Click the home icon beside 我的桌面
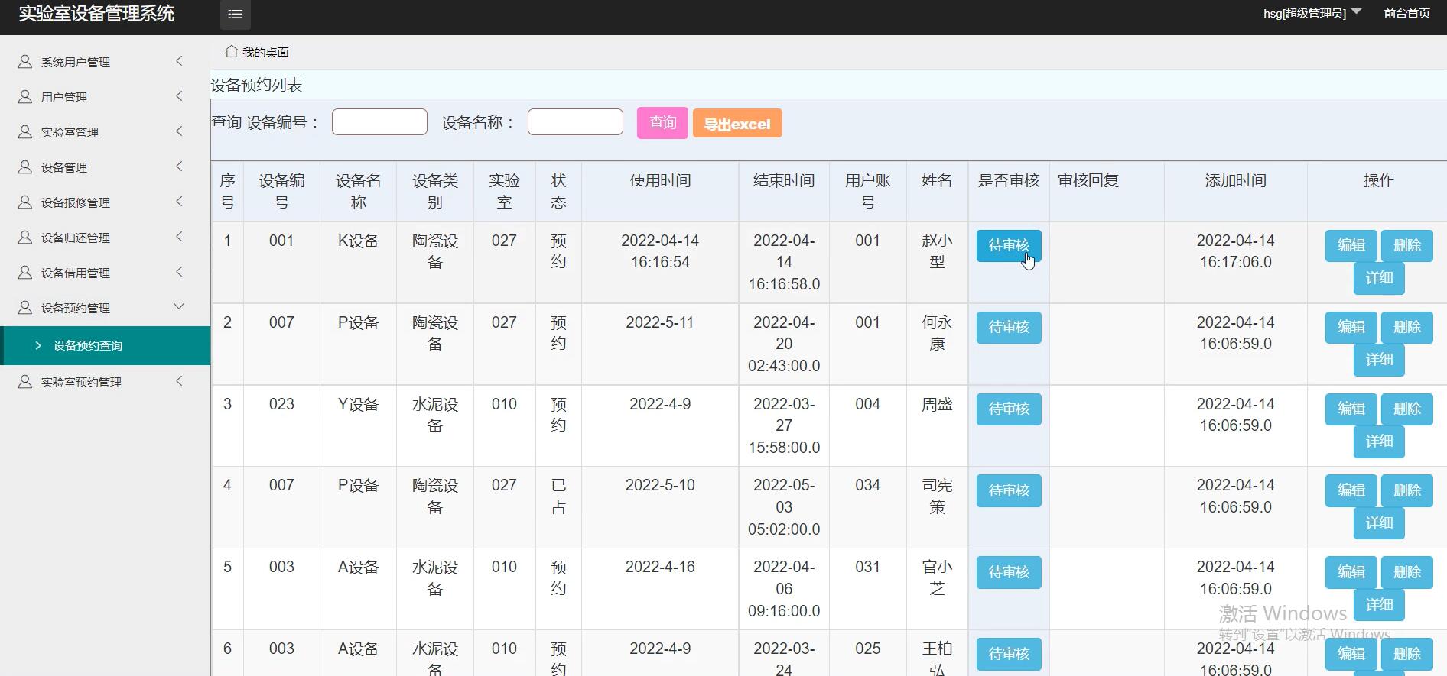 pos(231,51)
